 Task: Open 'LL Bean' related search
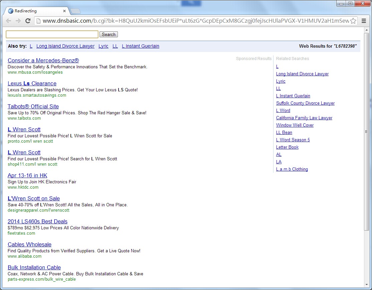pos(284,133)
